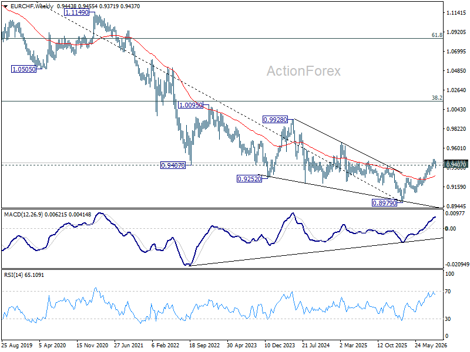Click the chart menu triangle beside EURCHF
The image size is (470, 352).
click(5, 6)
